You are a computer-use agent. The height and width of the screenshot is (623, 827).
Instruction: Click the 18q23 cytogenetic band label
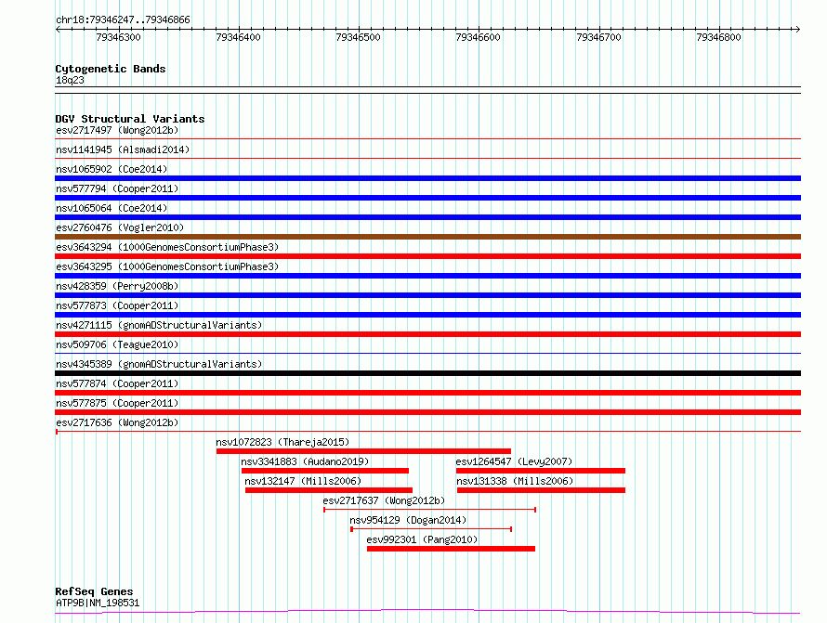coord(70,80)
